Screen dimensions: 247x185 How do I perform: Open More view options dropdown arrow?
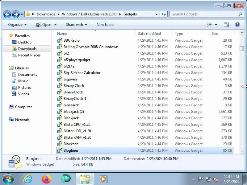point(216,25)
